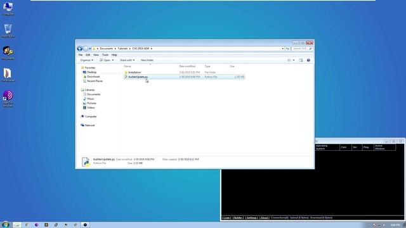Viewport: 406px width, 228px height.
Task: Click the Explorer help question-mark icon
Action: coord(308,60)
